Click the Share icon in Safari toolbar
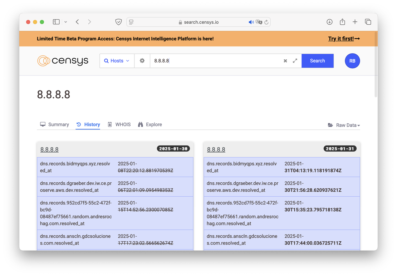 pos(342,22)
